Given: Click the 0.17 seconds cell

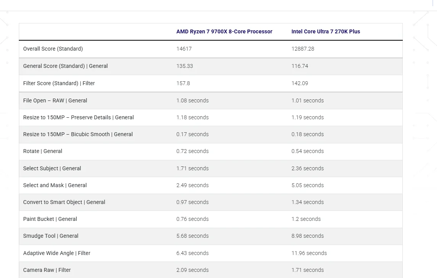Looking at the screenshot, I should [192, 134].
